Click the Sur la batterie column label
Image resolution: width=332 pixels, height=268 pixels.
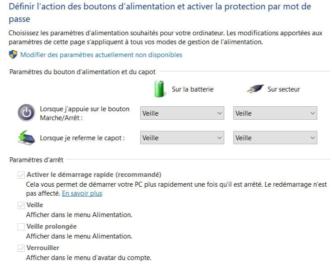coord(192,89)
